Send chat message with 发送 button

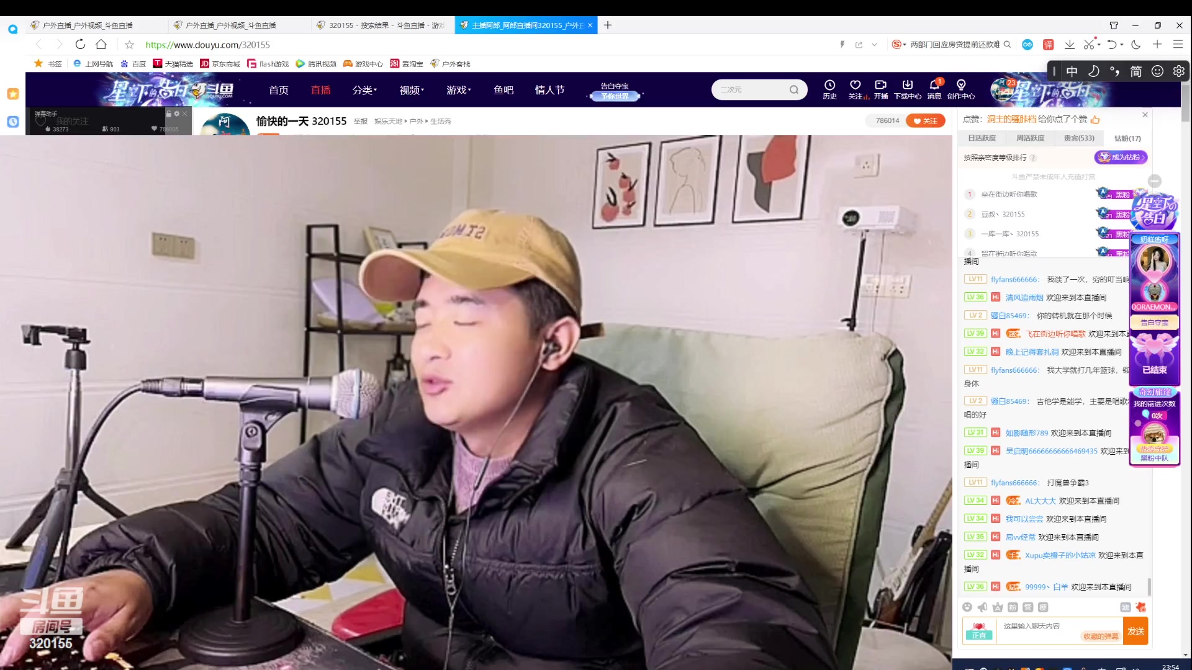(x=1136, y=631)
